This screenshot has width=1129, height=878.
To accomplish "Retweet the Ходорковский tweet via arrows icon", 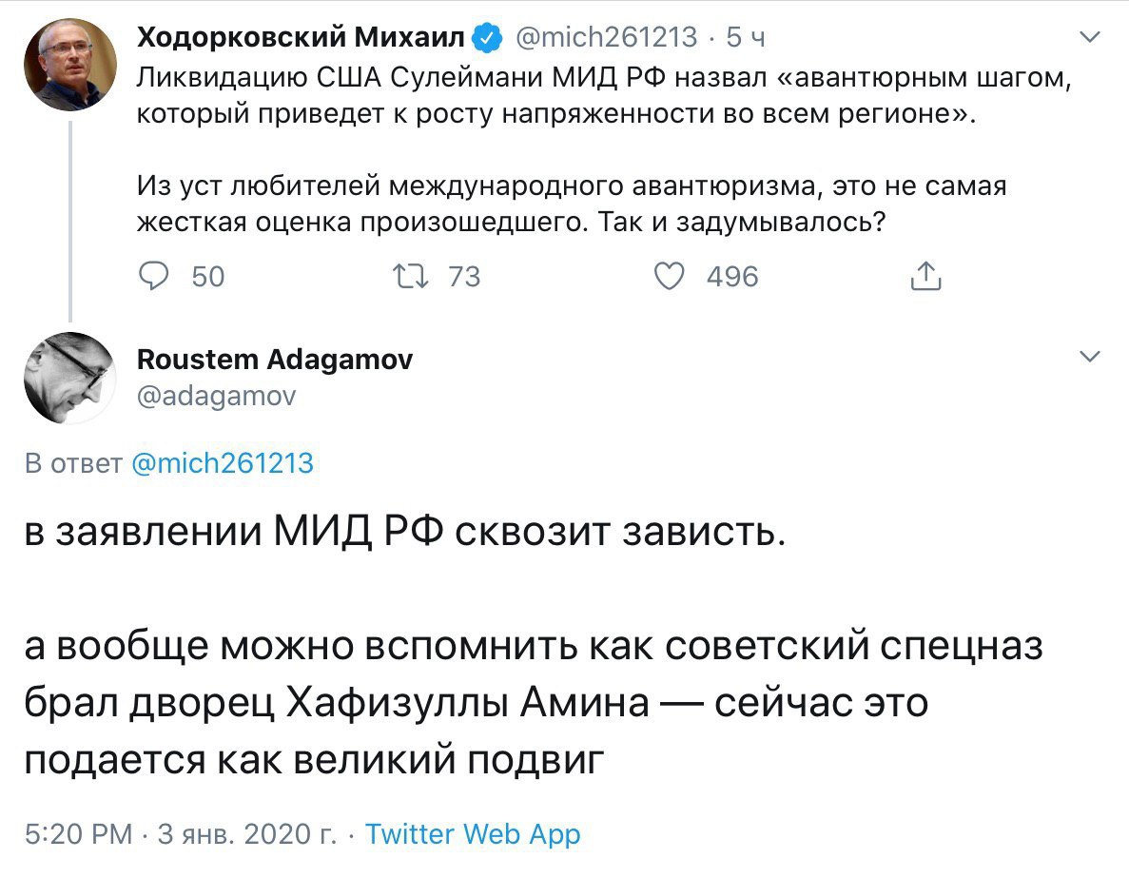I will tap(410, 276).
